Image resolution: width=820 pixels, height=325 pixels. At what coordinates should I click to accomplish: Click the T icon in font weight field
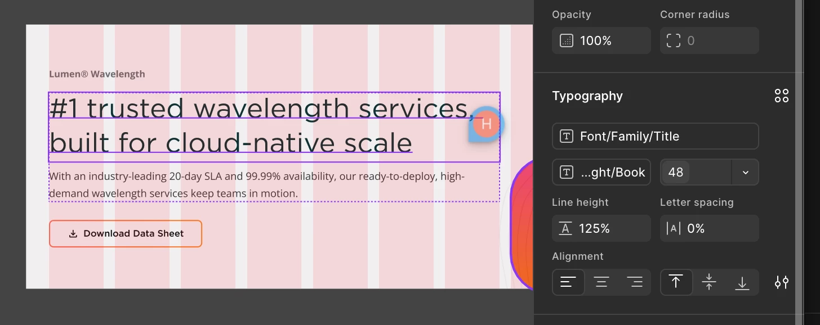(567, 172)
